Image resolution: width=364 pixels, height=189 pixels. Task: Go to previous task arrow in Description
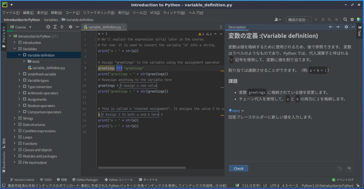click(330, 27)
